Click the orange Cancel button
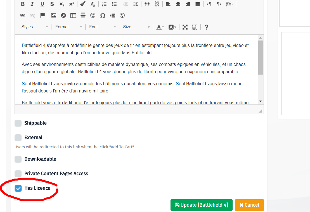 pos(250,205)
